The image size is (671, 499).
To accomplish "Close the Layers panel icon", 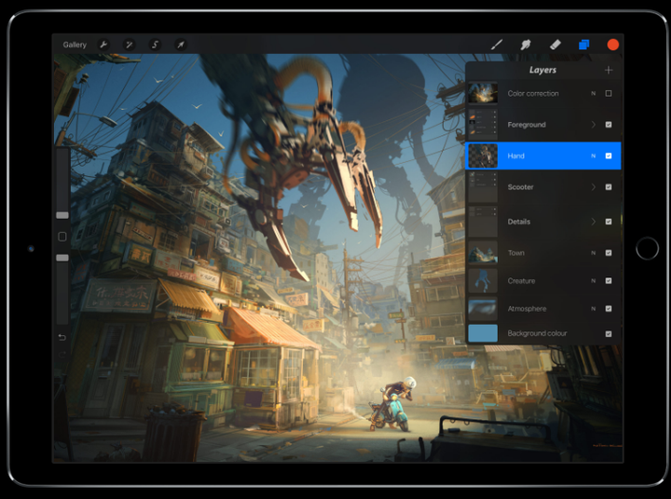I will click(584, 45).
